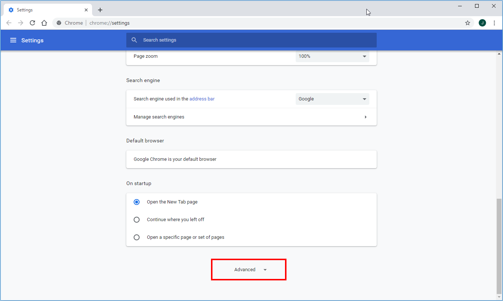Image resolution: width=503 pixels, height=301 pixels.
Task: Click the browser Back arrow
Action: pos(9,23)
